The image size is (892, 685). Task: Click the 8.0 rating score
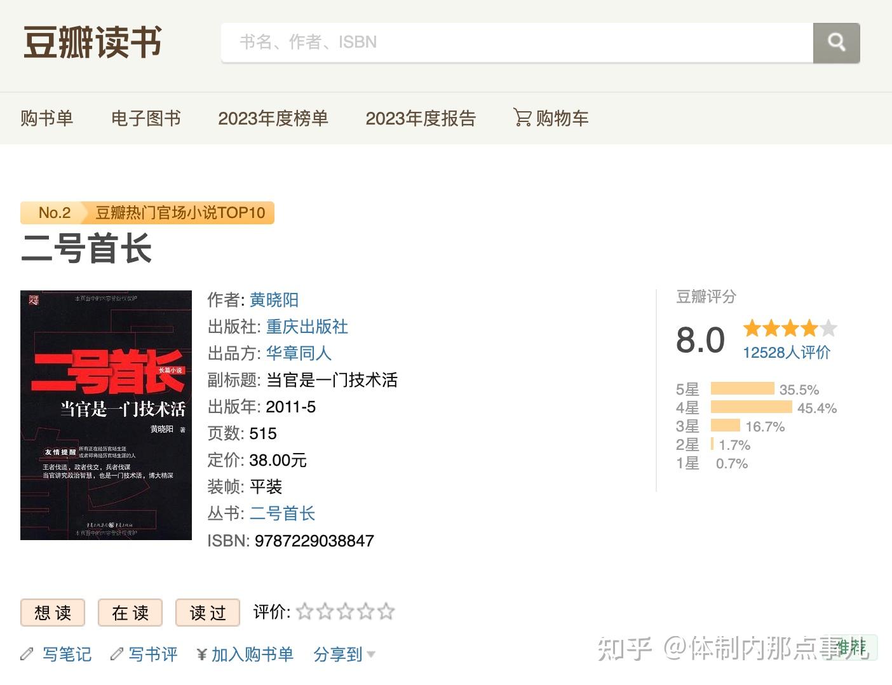tap(700, 340)
